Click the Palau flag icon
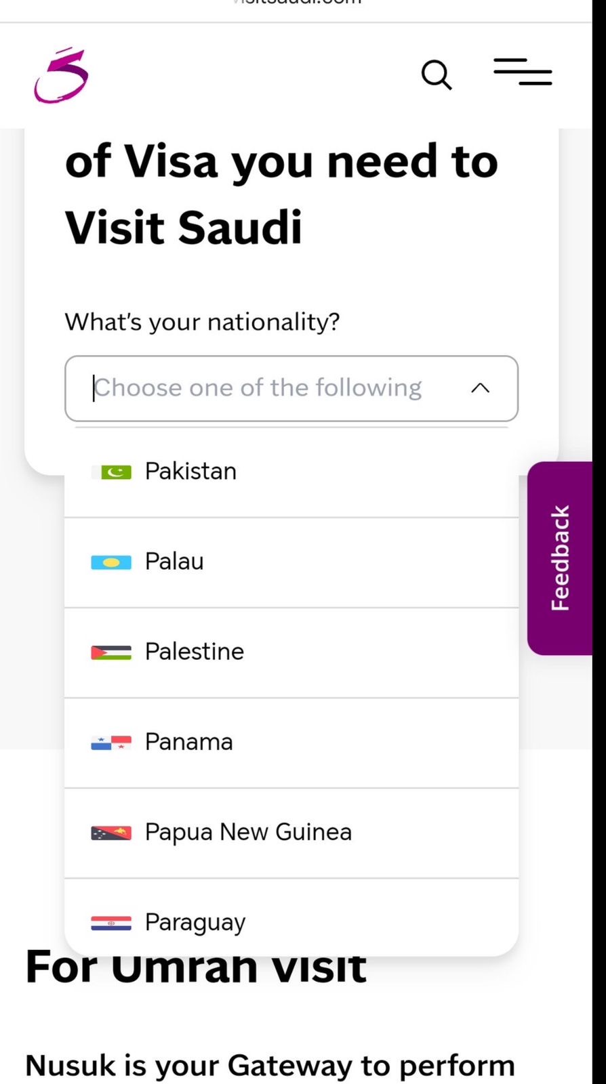The image size is (606, 1084). 111,562
